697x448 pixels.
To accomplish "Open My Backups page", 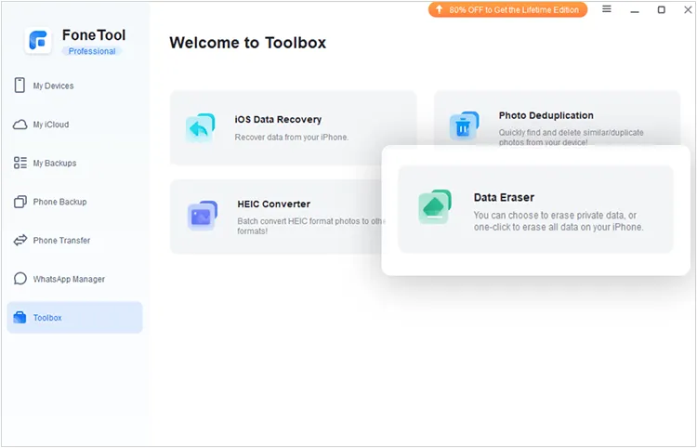I will pyautogui.click(x=74, y=163).
